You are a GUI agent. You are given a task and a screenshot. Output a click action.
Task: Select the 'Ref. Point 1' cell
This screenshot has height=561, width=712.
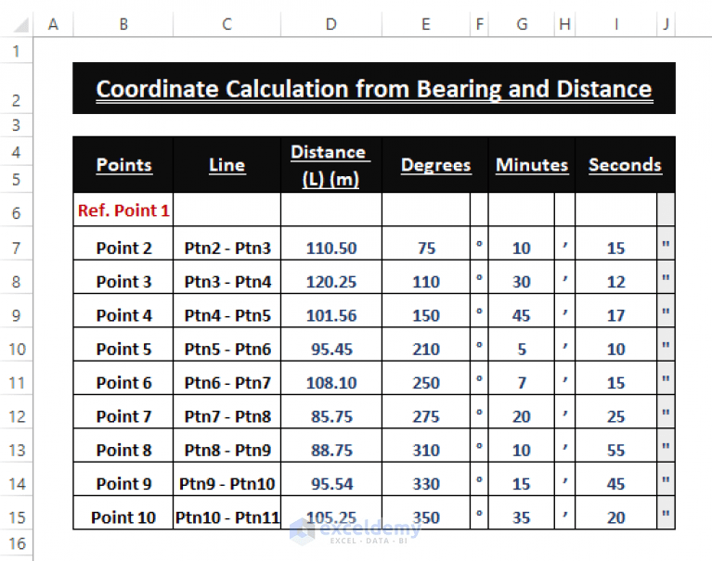(x=123, y=210)
